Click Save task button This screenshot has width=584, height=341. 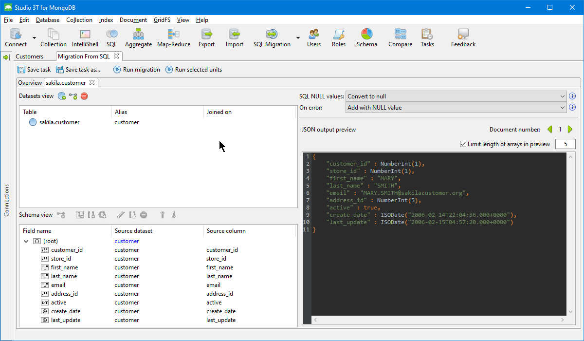coord(34,70)
